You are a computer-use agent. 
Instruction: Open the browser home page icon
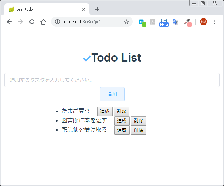(43, 22)
